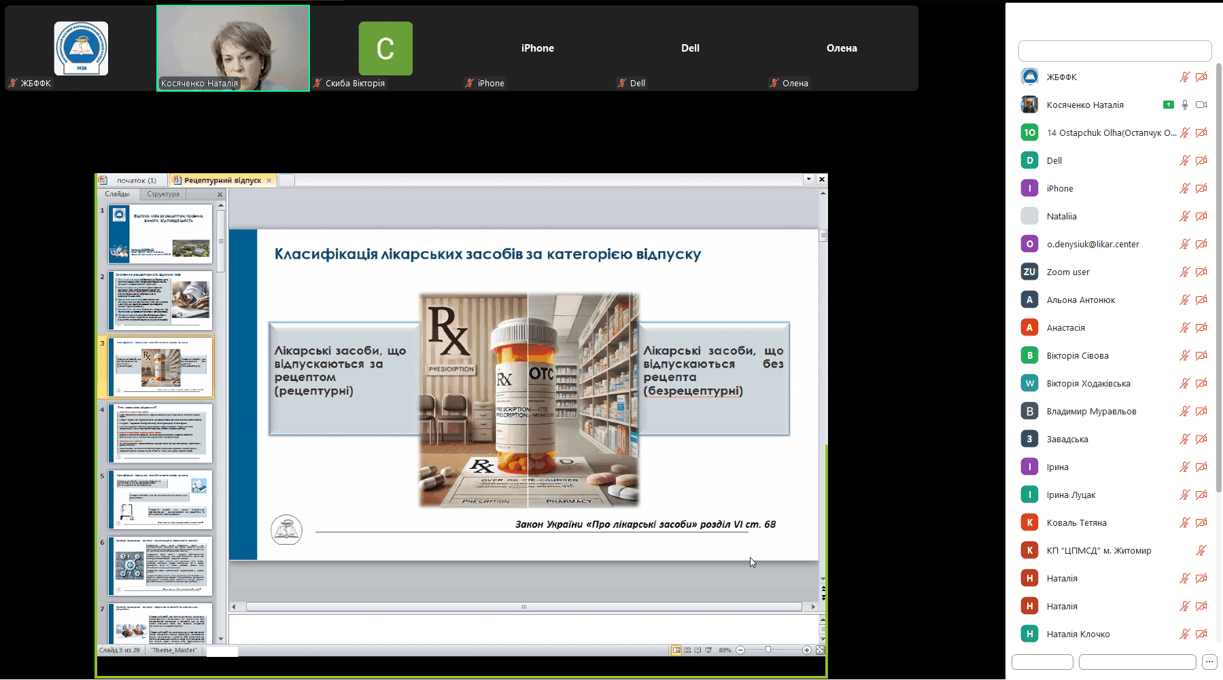
Task: Click the muted mic icon for Ірина Луцак
Action: tap(1184, 495)
